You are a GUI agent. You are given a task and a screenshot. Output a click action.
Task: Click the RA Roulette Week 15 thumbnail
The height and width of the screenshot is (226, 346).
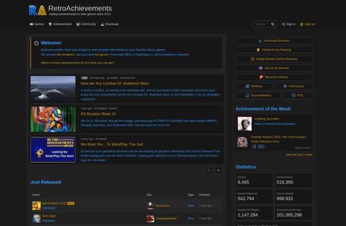pos(53,119)
